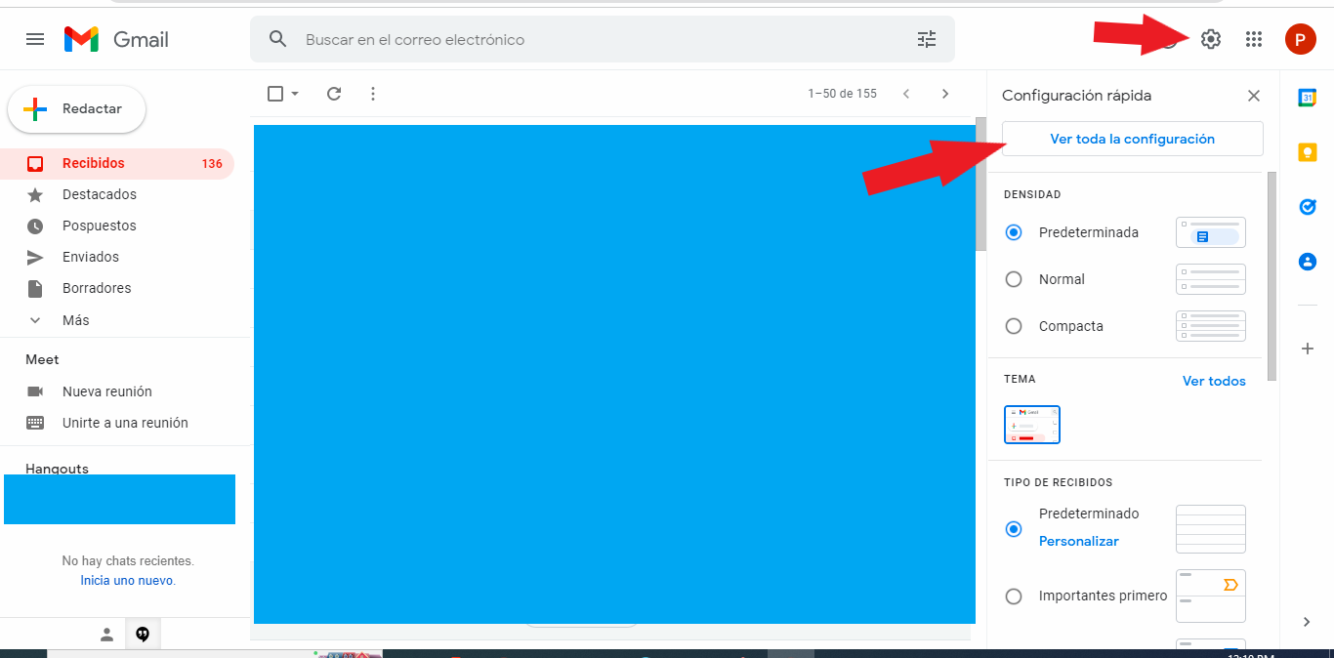This screenshot has width=1334, height=658.
Task: Refresh the inbox
Action: (x=334, y=94)
